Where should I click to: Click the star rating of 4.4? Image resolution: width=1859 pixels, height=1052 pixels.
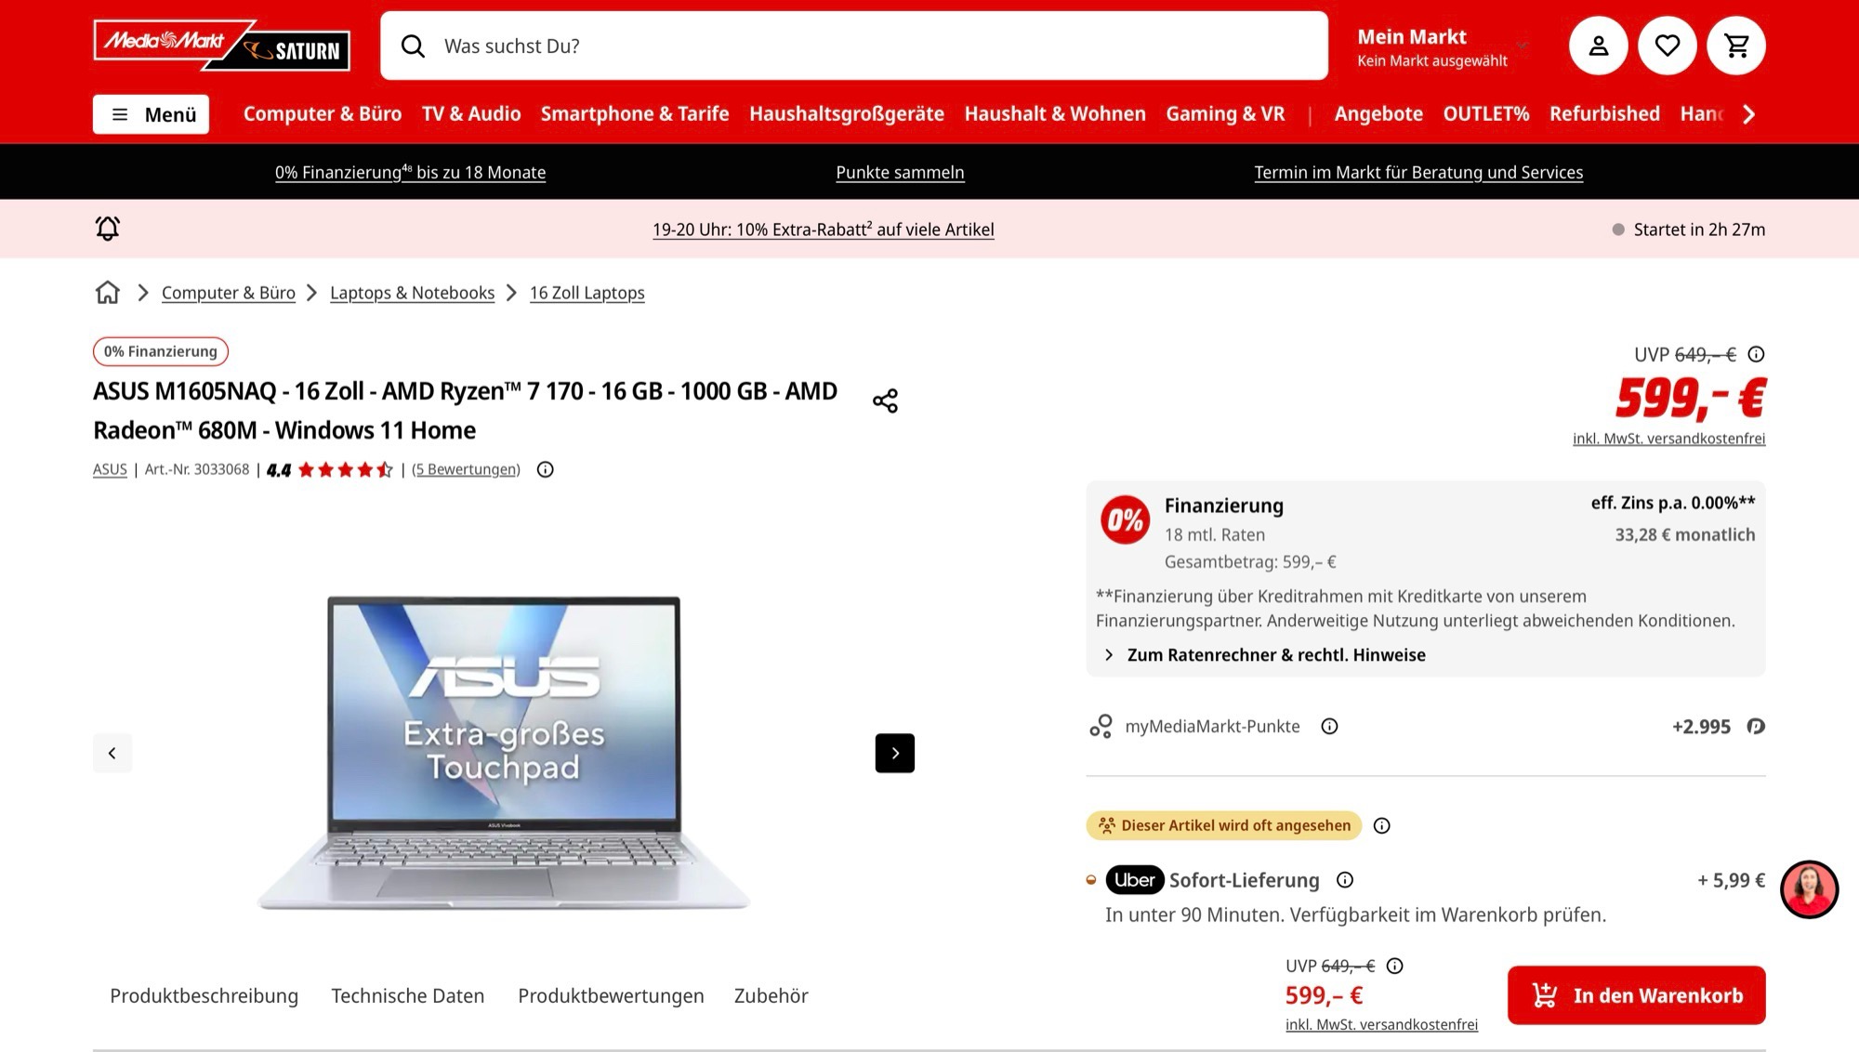point(345,469)
